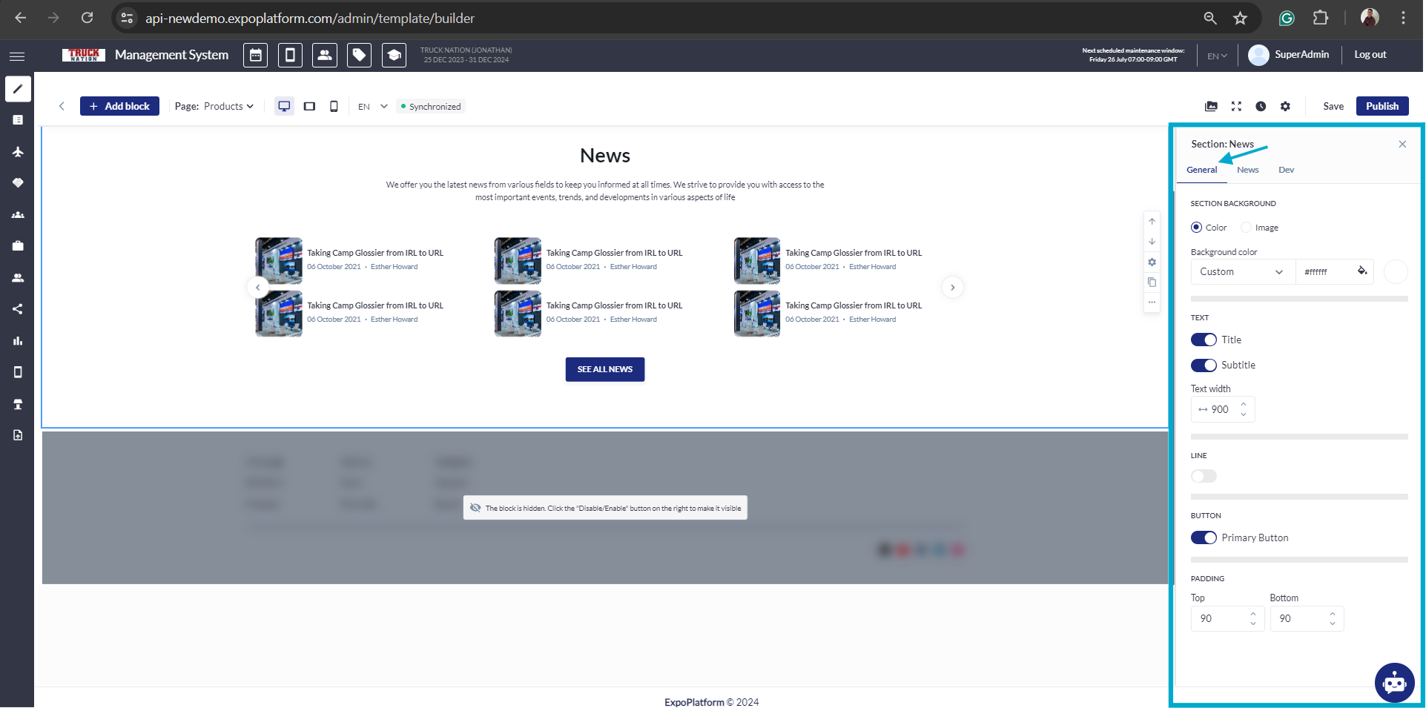1426x708 pixels.
Task: Click the browser address bar URL
Action: coord(310,19)
